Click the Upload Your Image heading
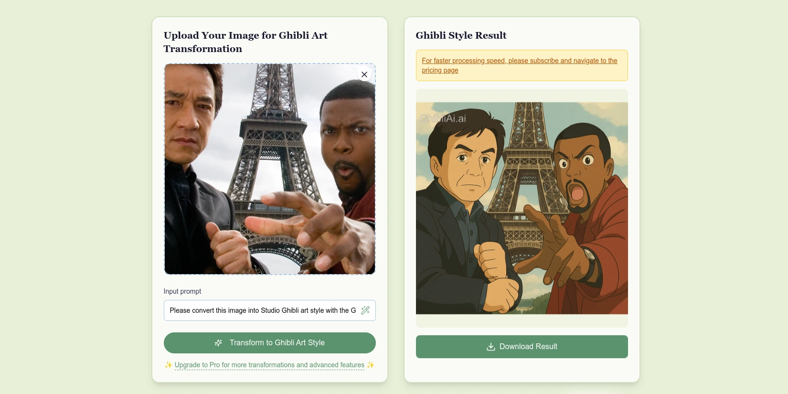The image size is (788, 394). pos(245,42)
